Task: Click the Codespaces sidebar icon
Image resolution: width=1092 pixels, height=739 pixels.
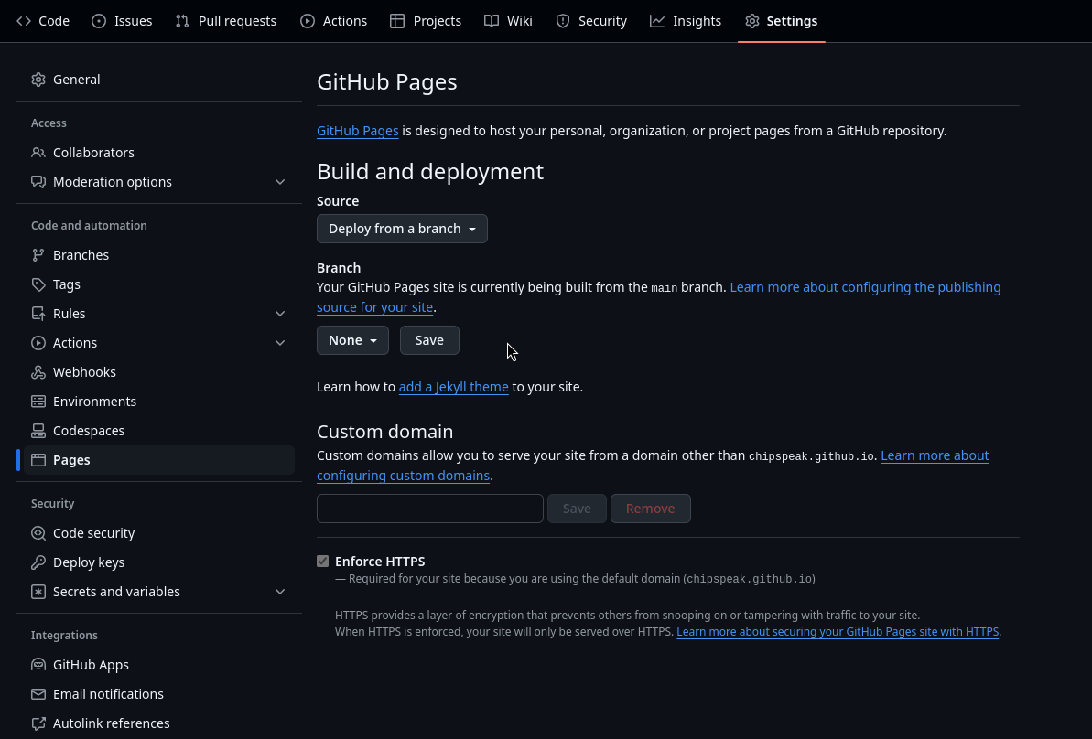Action: pos(38,430)
